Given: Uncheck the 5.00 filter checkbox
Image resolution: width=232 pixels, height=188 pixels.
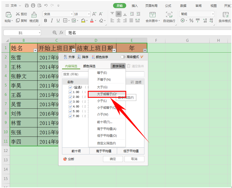Looking at the screenshot, I should coord(70,111).
